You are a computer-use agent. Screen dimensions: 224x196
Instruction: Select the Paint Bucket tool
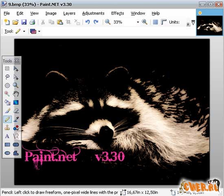(7, 102)
